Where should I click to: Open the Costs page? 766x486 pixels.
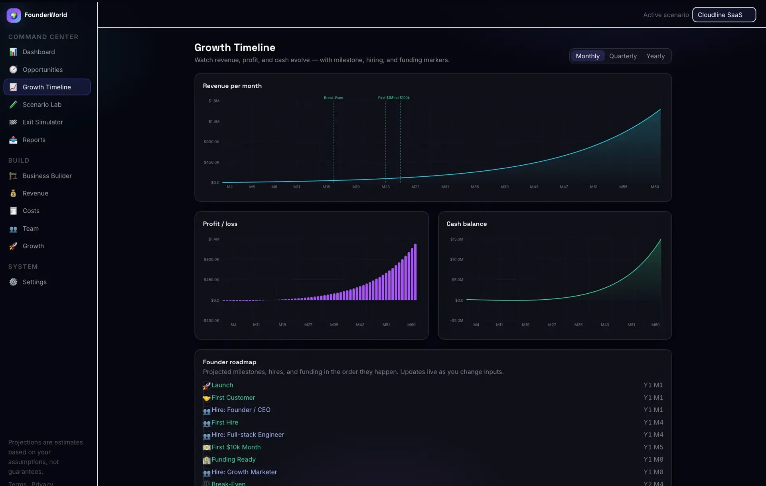(47, 211)
